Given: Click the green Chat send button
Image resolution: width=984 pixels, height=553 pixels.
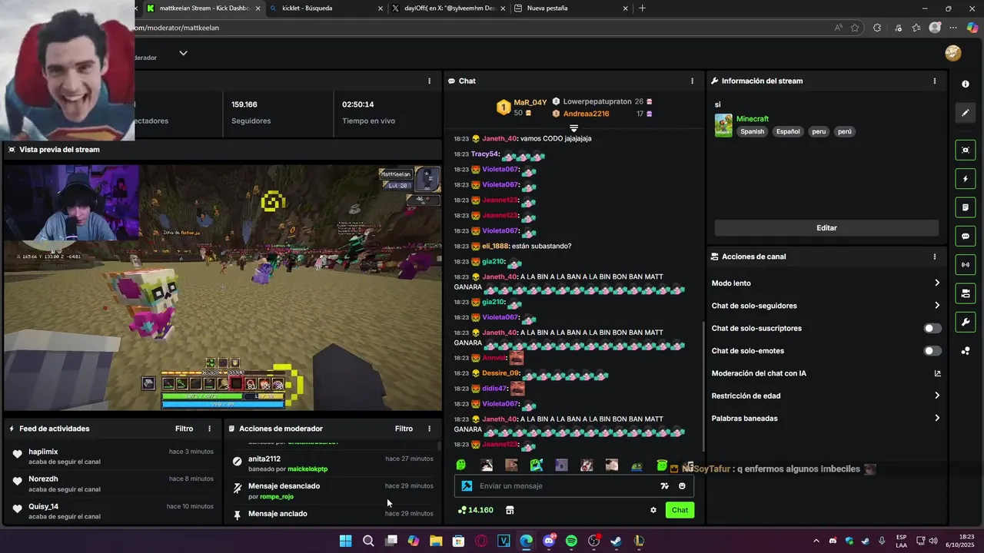Looking at the screenshot, I should pyautogui.click(x=680, y=510).
